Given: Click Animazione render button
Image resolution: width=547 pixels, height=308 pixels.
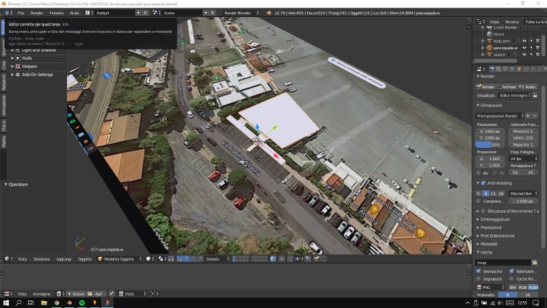Looking at the screenshot, I should (x=507, y=87).
